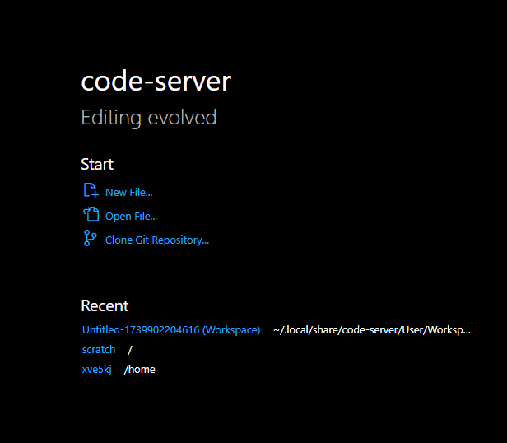Image resolution: width=507 pixels, height=443 pixels.
Task: Click blank area above the code-server title
Action: pos(247,33)
